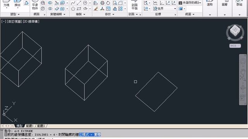Click the slice solid icon
248x139 pixels.
[57, 3]
